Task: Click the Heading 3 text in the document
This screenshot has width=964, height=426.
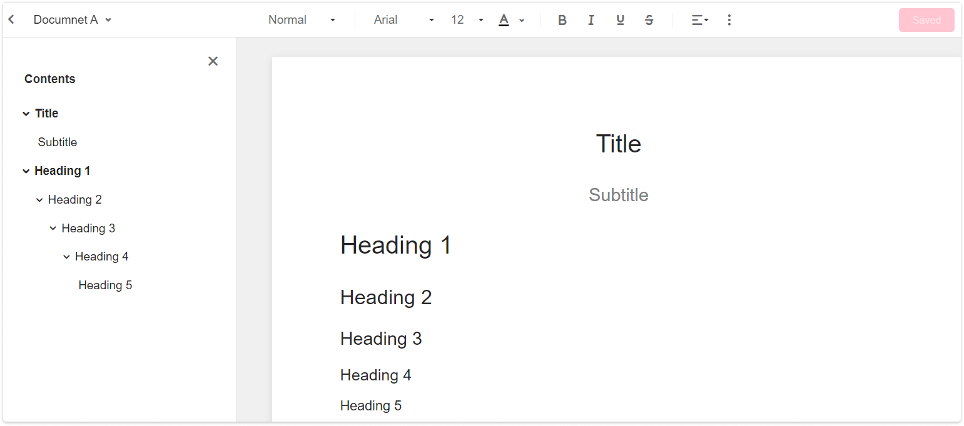Action: (x=381, y=339)
